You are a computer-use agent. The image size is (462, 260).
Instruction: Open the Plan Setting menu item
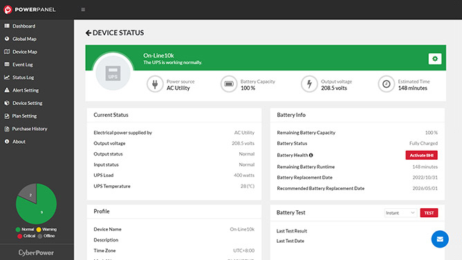click(x=24, y=116)
